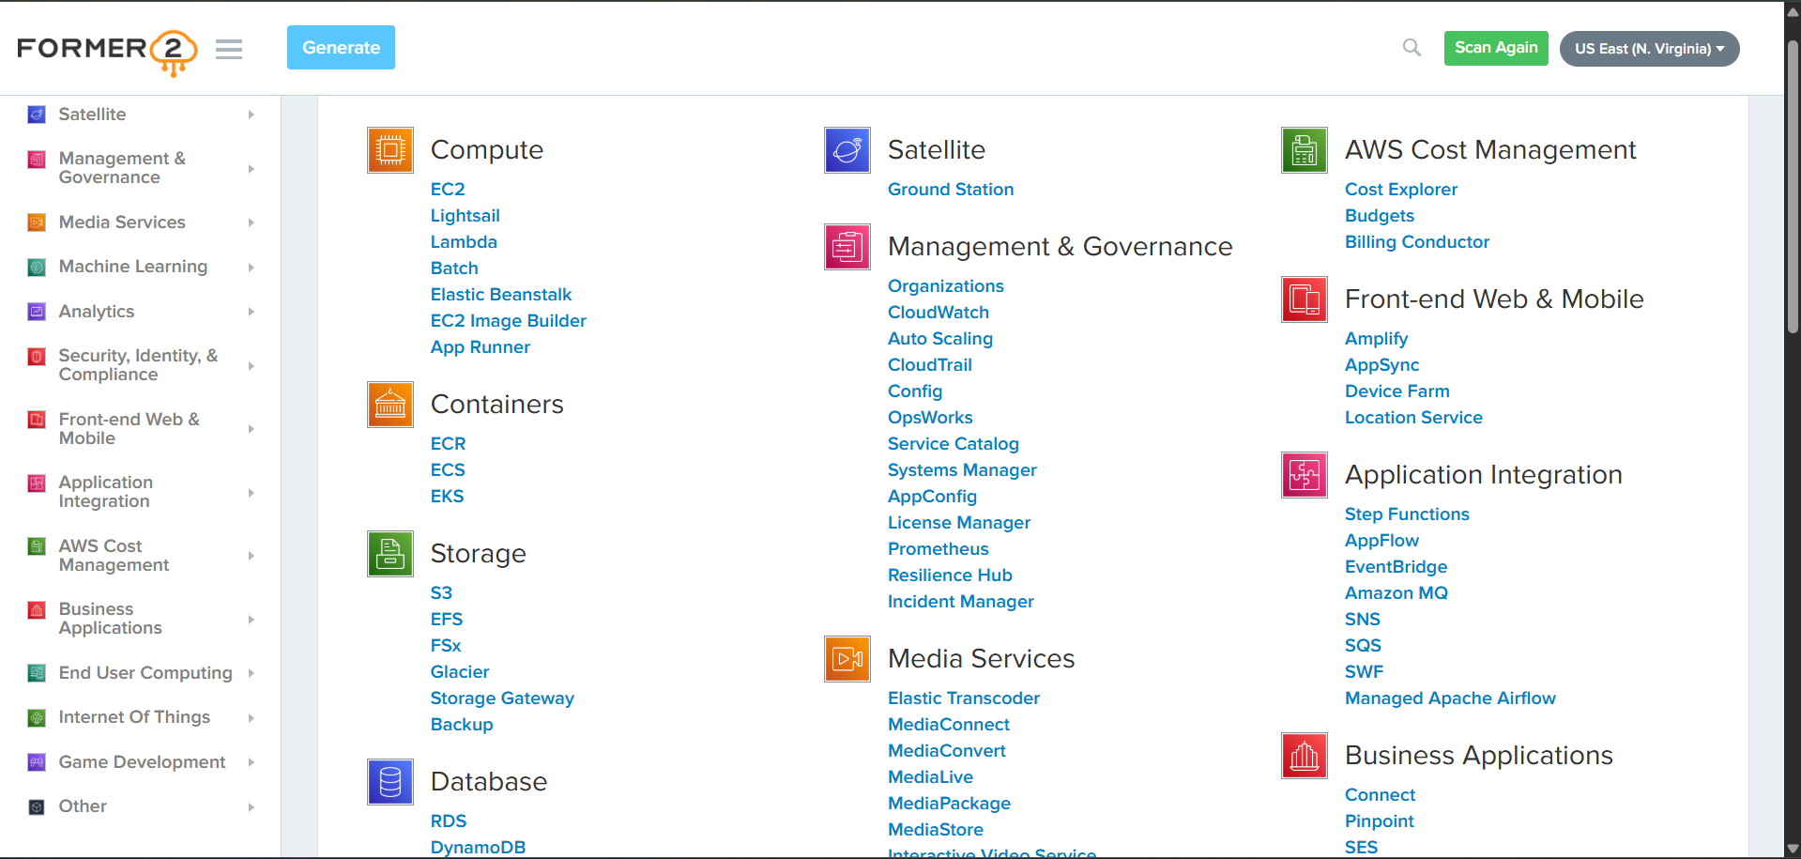Viewport: 1801px width, 859px height.
Task: Click the Database category icon
Action: [389, 781]
